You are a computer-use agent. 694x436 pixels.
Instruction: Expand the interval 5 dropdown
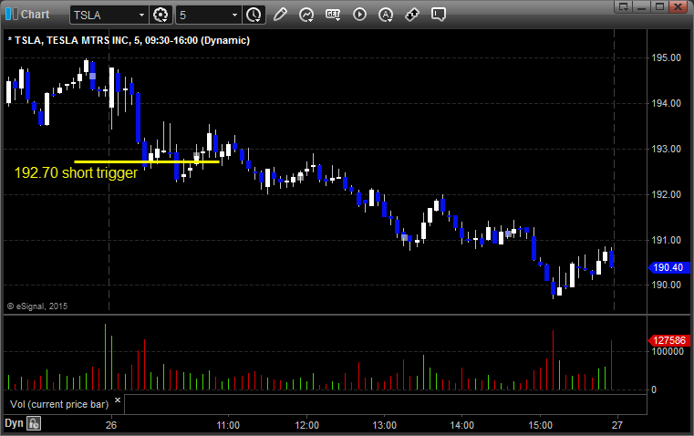click(234, 15)
